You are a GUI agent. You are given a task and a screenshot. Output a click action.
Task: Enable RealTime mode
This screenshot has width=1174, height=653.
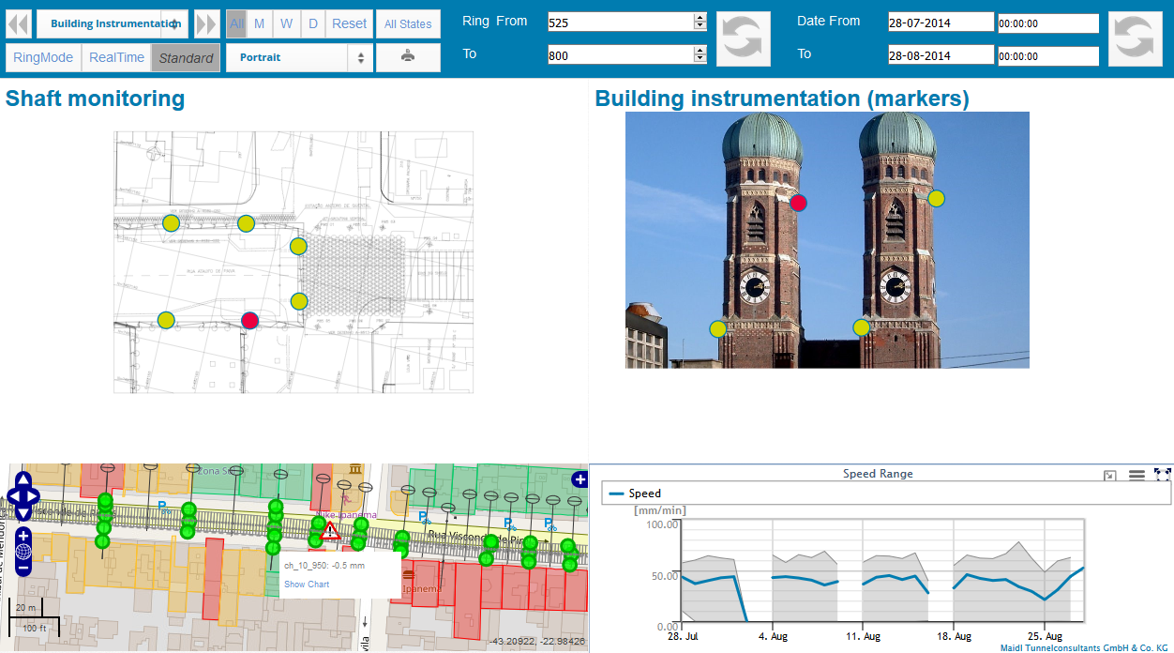(116, 57)
